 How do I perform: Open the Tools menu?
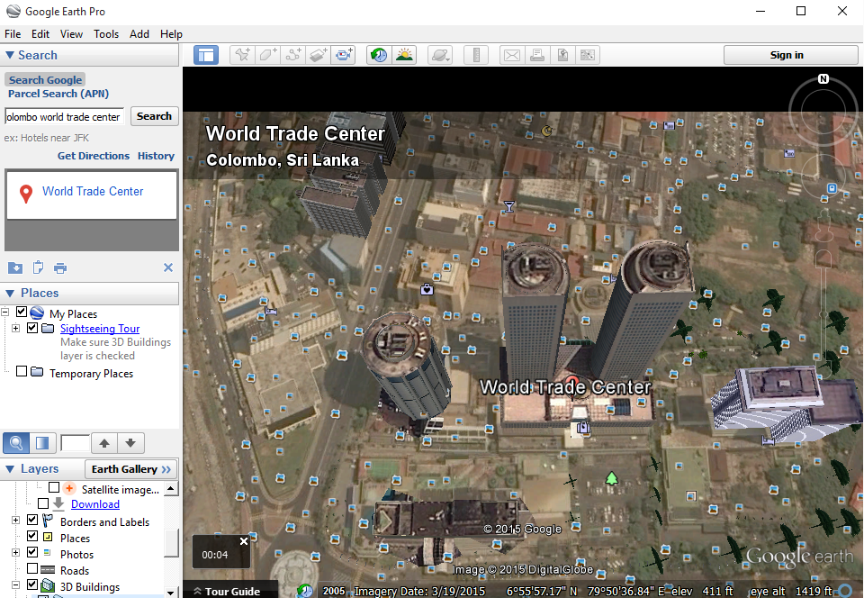106,33
